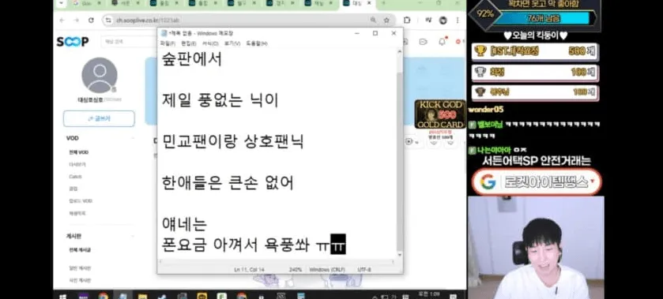Click the Chrome forward arrow
Viewport: 663px width, 299px height.
pyautogui.click(x=76, y=21)
